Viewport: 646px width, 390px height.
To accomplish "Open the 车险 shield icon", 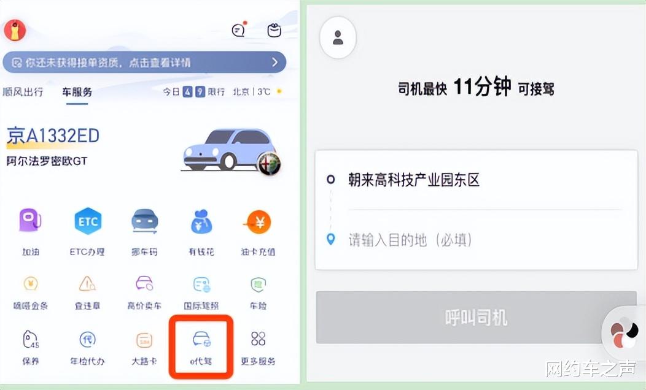I will [x=258, y=284].
